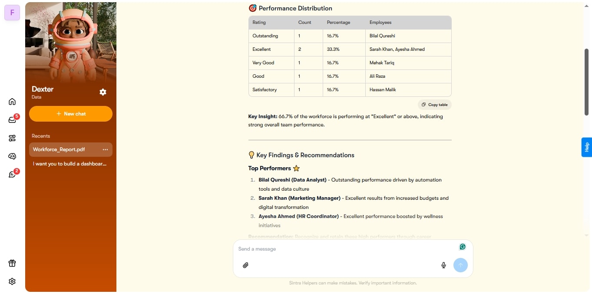
Task: Open the conversation starting with 'I want you to build'
Action: (69, 164)
